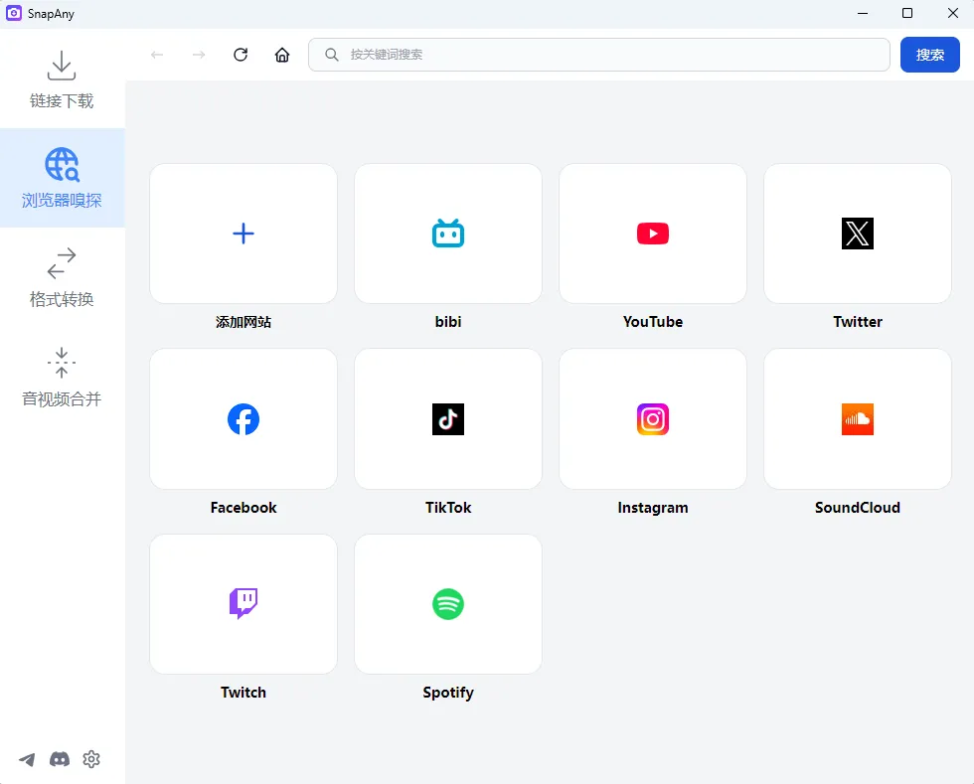The height and width of the screenshot is (784, 974).
Task: Open the TikTok site card
Action: (x=448, y=418)
